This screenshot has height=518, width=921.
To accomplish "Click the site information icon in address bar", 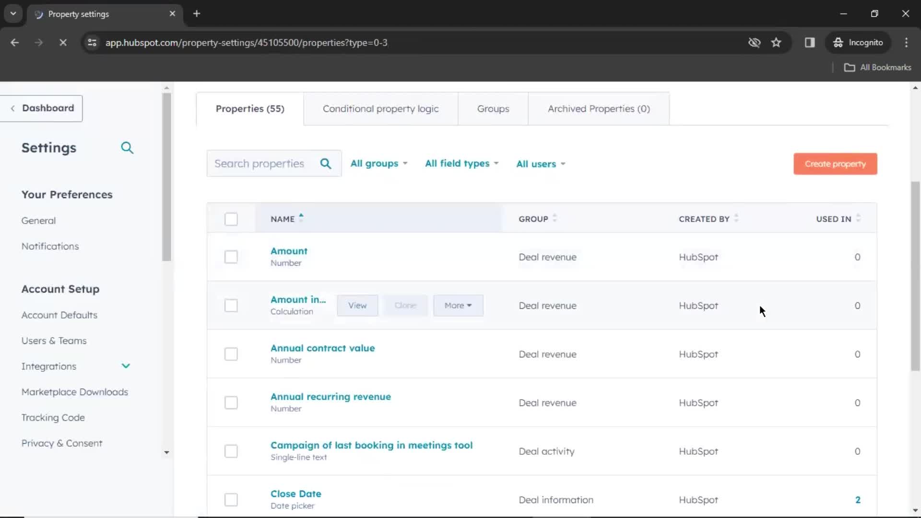I will 92,43.
